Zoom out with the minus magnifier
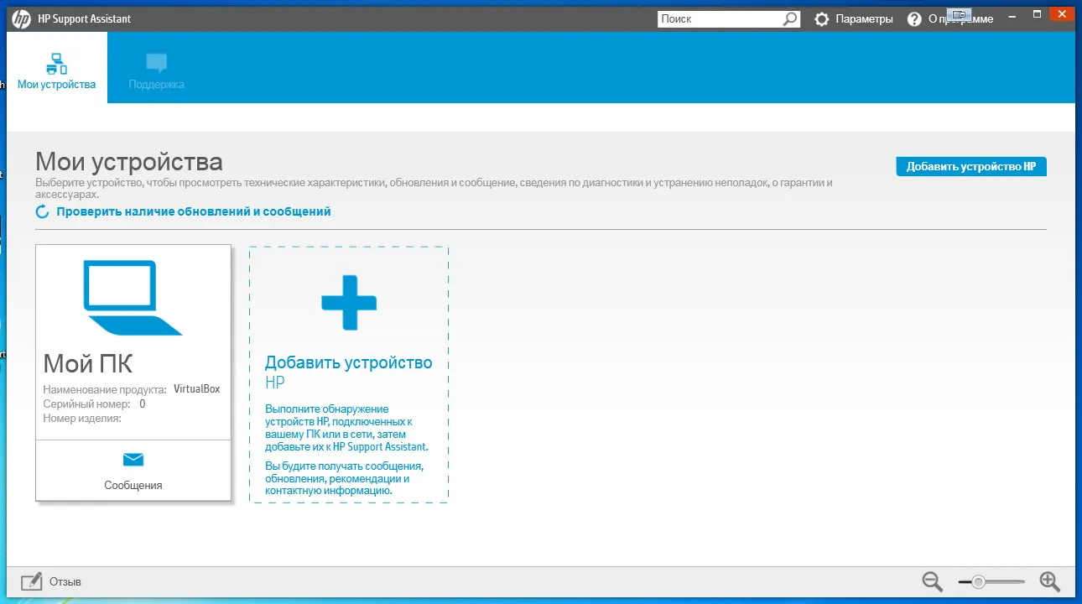 point(933,581)
